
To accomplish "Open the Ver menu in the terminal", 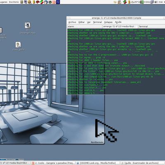I will [89, 22].
